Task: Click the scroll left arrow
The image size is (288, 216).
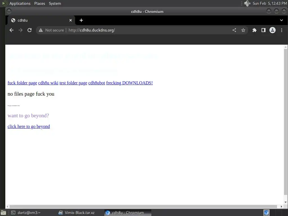Action: pyautogui.click(x=7, y=207)
